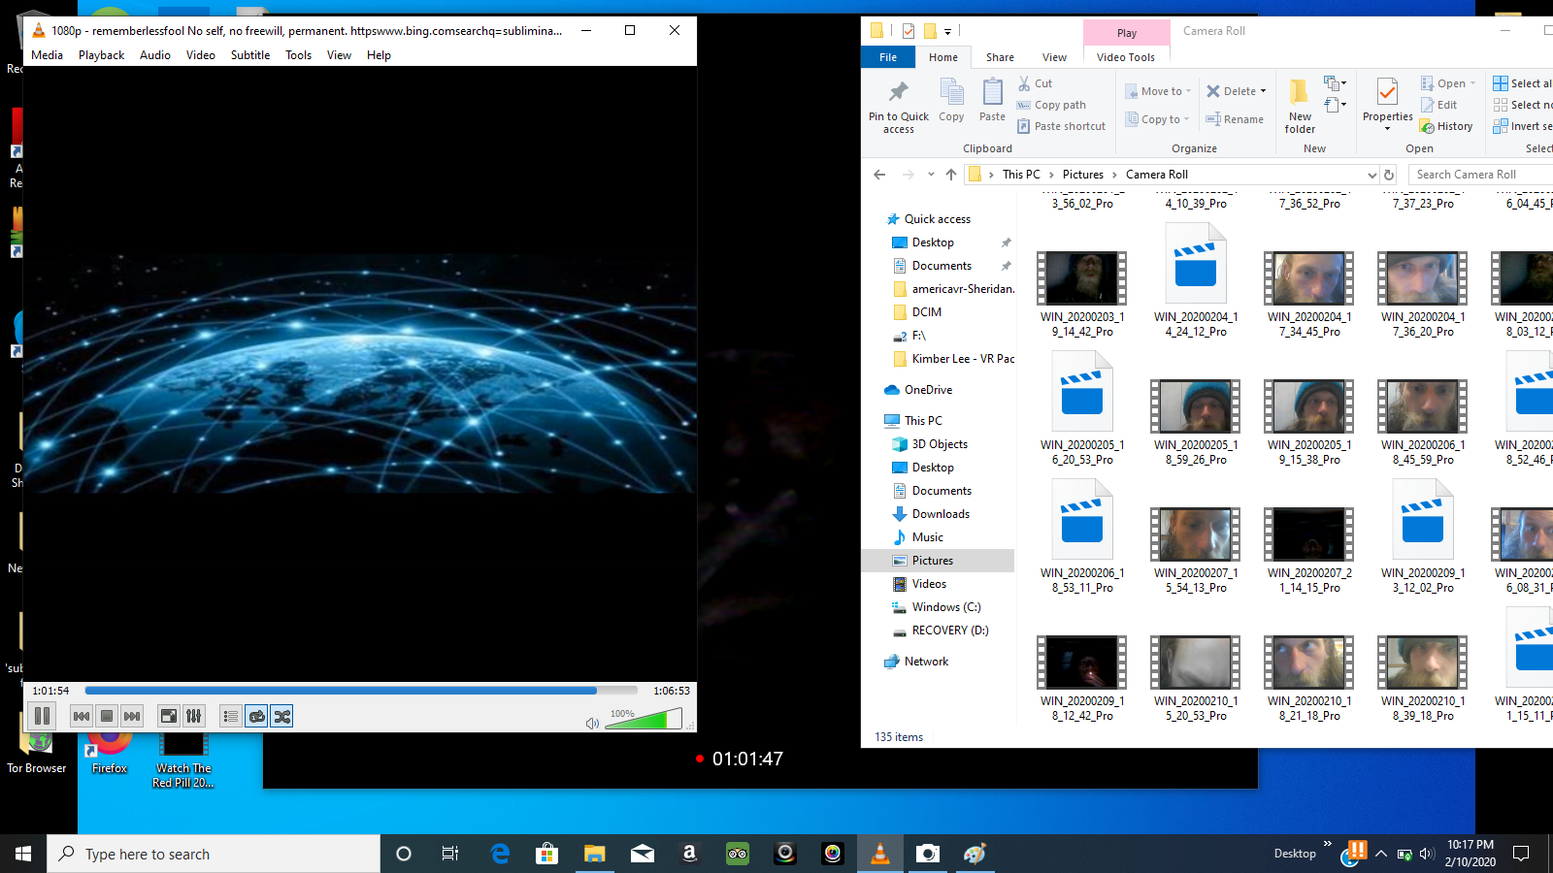This screenshot has width=1553, height=873.
Task: Expand the Open button dropdown
Action: pos(1472,83)
